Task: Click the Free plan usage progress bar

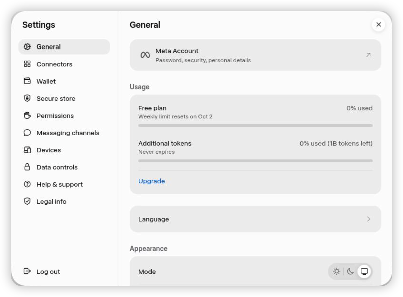Action: pyautogui.click(x=255, y=126)
